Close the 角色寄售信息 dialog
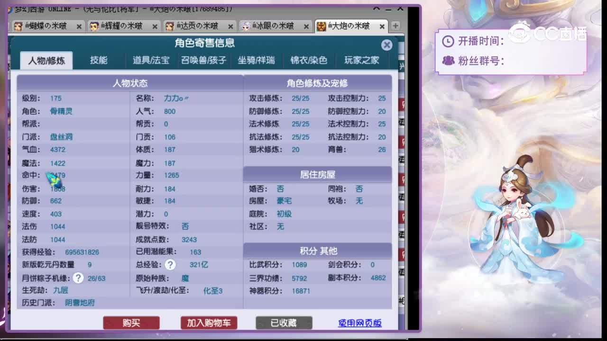 386,45
